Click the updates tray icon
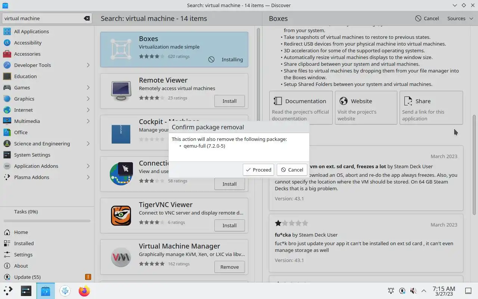 click(402, 290)
